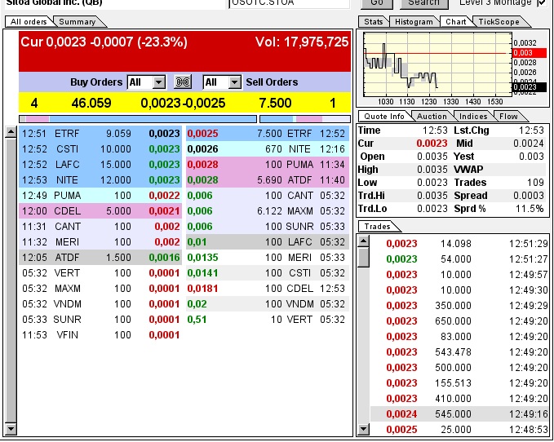
Task: Select the trade 54.000 at 12:51:27
Action: click(x=459, y=259)
